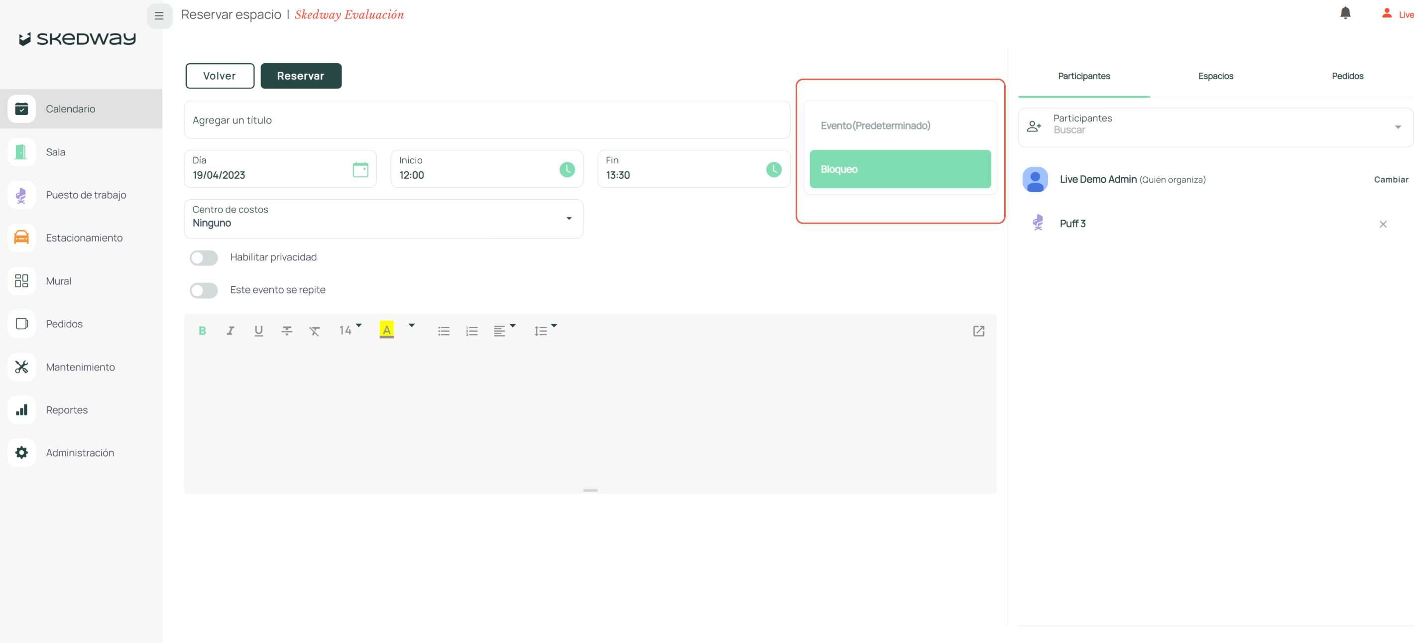Toggle Este evento se repite
Screen dimensions: 1414x643
(x=204, y=290)
